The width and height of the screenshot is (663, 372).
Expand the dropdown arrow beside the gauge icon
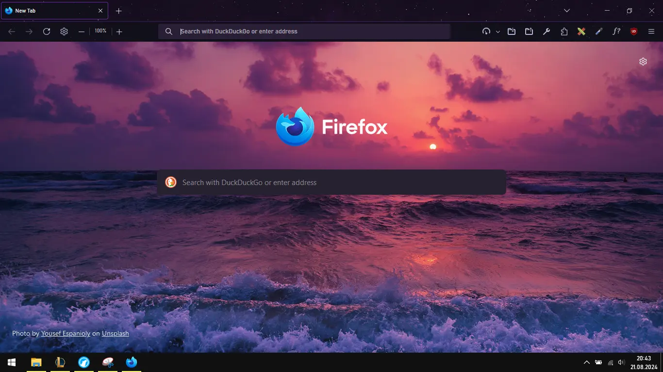[x=498, y=31]
